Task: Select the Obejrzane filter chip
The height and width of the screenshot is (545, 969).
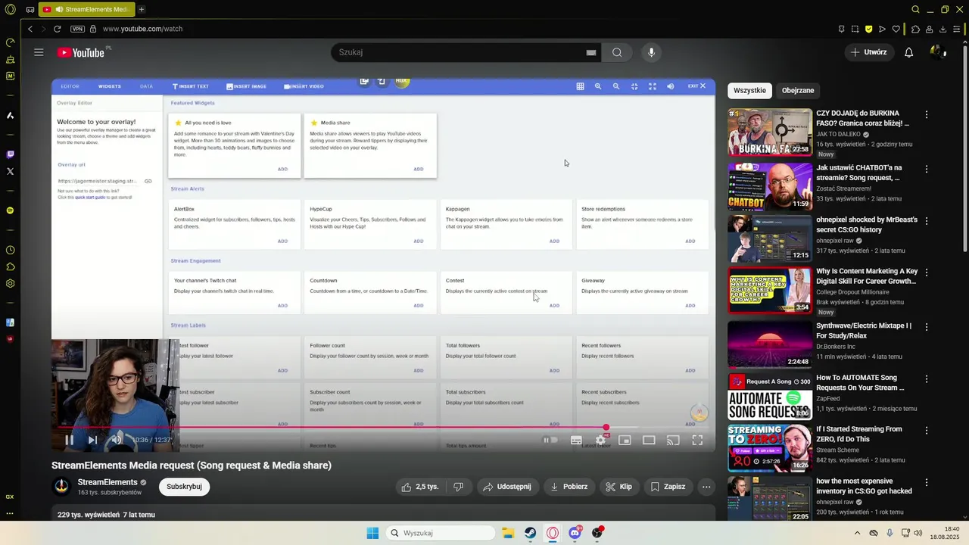Action: [x=798, y=90]
